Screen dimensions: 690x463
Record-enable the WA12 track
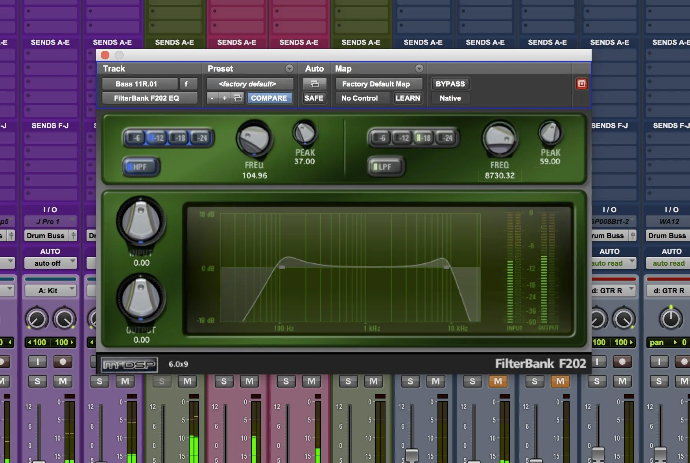pyautogui.click(x=684, y=362)
